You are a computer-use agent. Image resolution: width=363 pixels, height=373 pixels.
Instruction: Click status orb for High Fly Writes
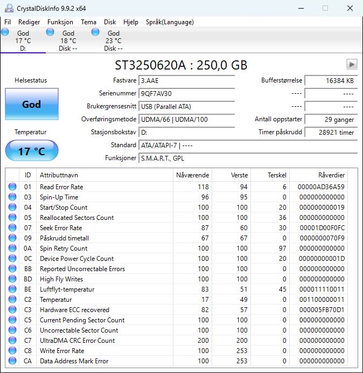point(12,279)
